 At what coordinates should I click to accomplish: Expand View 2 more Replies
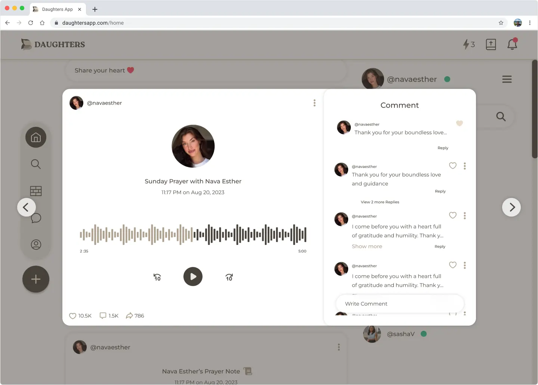380,202
